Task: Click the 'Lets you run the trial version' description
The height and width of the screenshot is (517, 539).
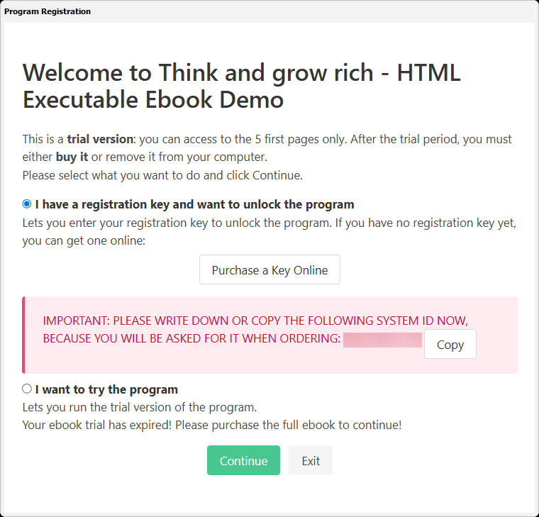Action: (139, 407)
